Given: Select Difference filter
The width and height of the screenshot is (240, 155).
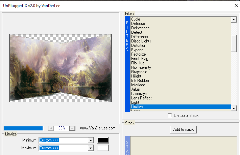Looking at the screenshot, I should 181,37.
